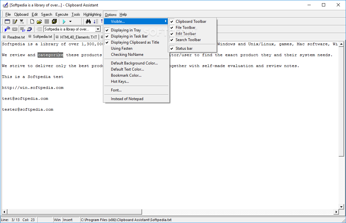Screen dimensions: 346x223
Task: Click the window-grid icon in the toolbar
Action: [7, 21]
